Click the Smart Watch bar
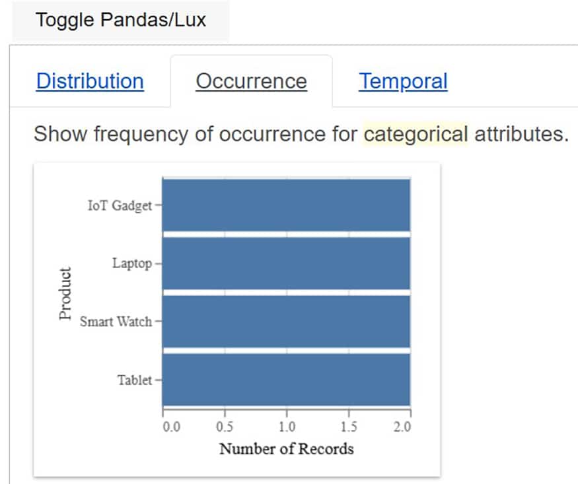 (286, 322)
